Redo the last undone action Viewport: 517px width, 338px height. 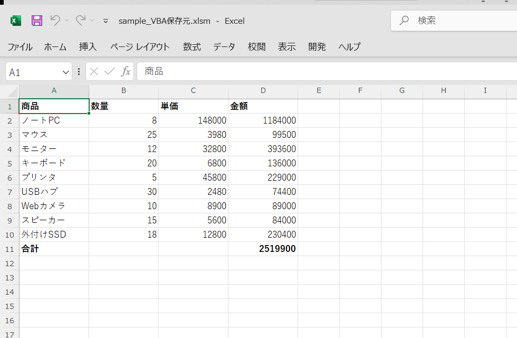tap(81, 21)
